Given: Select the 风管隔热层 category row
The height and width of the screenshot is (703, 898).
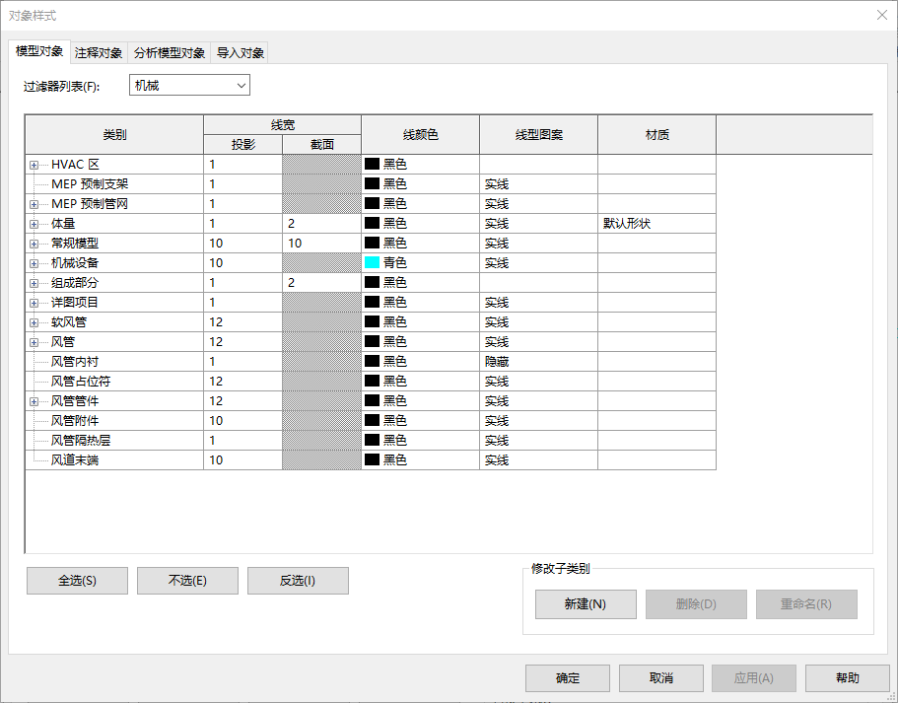Looking at the screenshot, I should pos(371,440).
